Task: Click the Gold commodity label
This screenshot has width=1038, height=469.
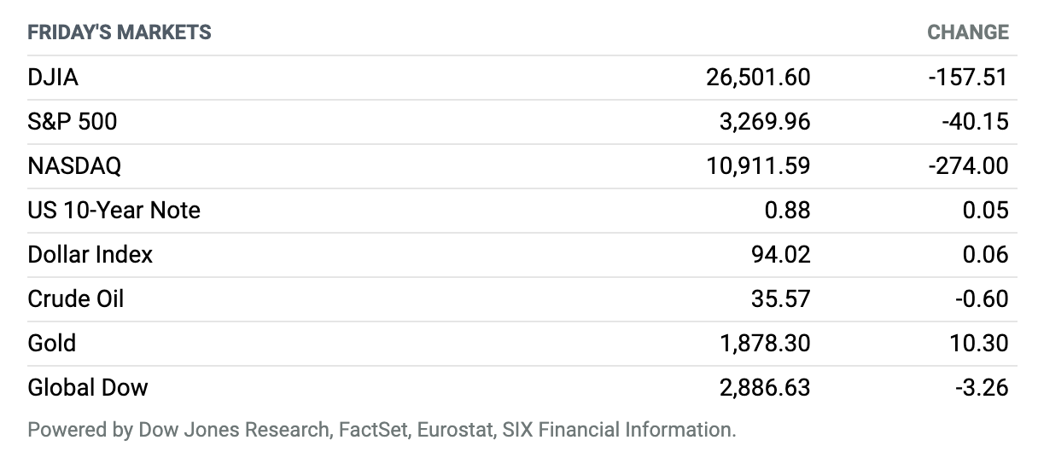Action: click(x=52, y=344)
